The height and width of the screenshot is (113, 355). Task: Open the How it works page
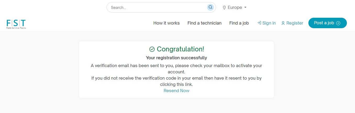167,23
